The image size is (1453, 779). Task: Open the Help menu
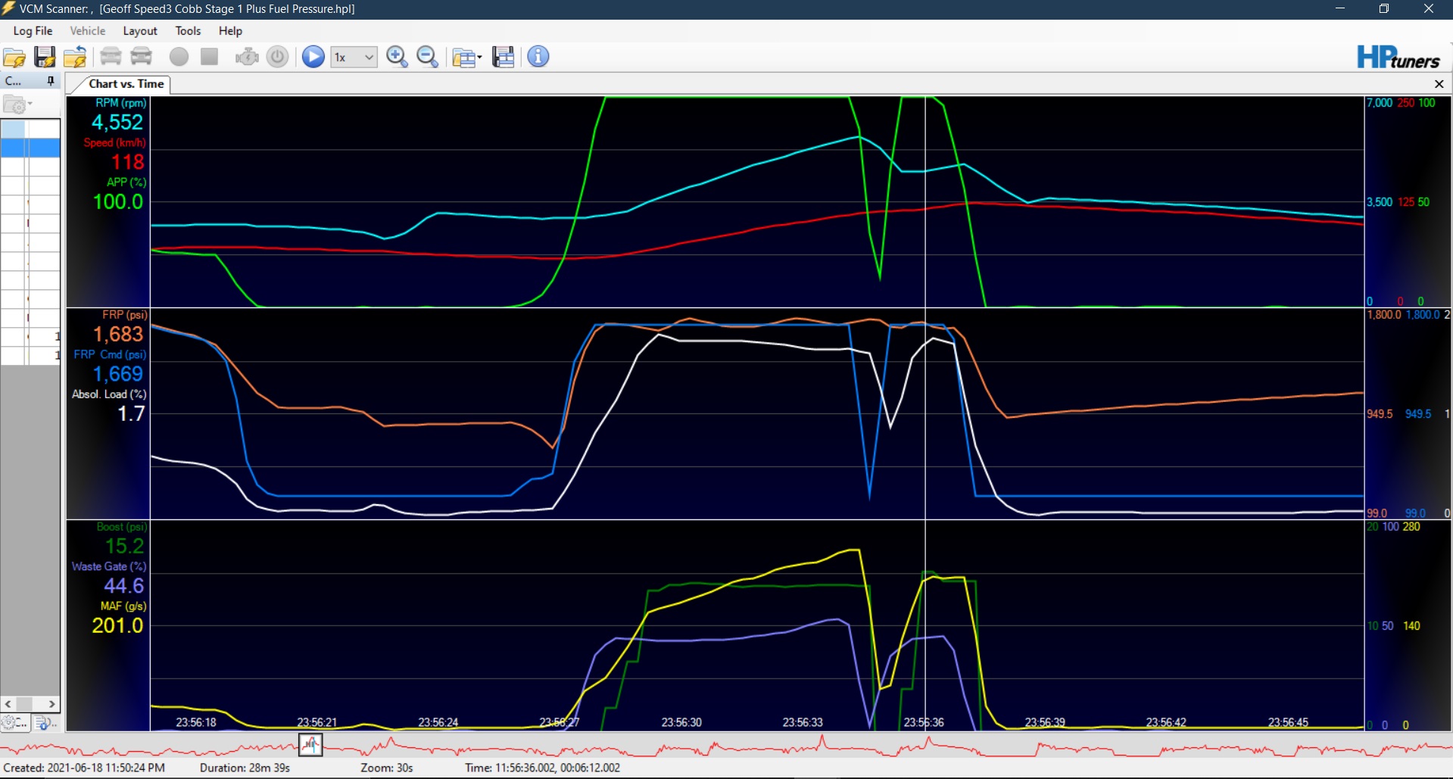(x=230, y=31)
